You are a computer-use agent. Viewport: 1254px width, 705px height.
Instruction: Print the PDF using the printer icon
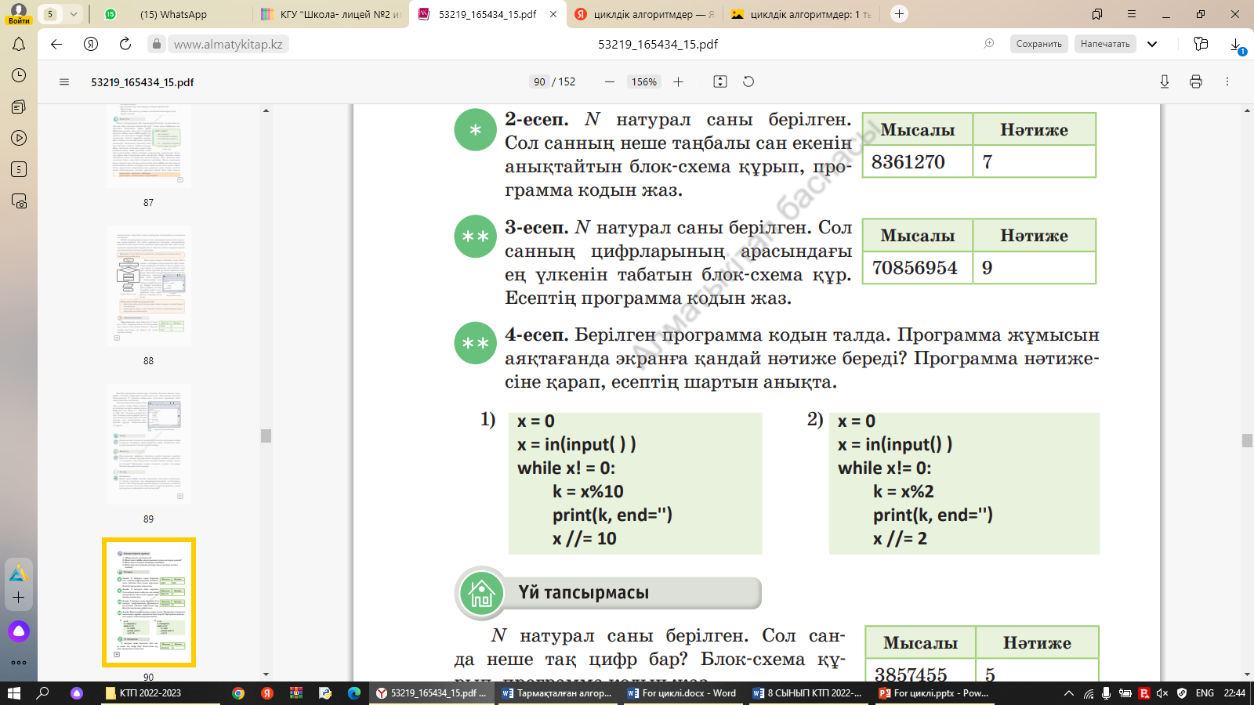tap(1196, 81)
